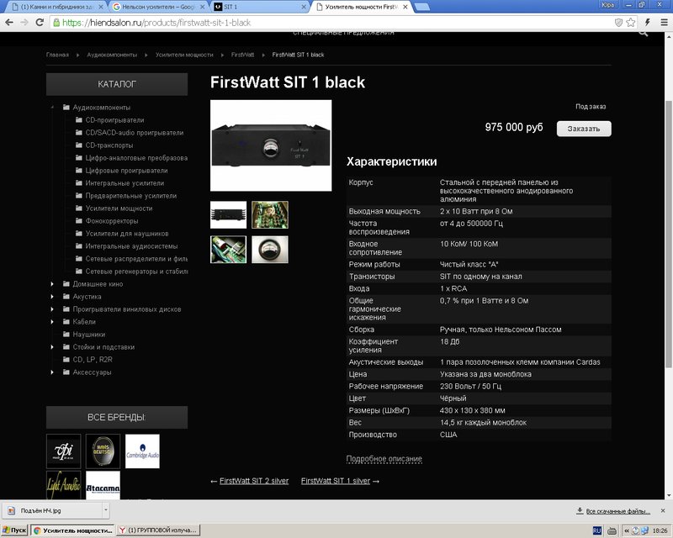Open the Hans Deutsch brand logo
The width and height of the screenshot is (673, 538).
(103, 451)
